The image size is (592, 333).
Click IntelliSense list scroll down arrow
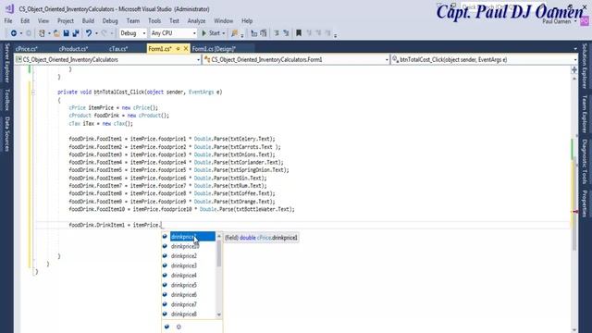(x=219, y=314)
